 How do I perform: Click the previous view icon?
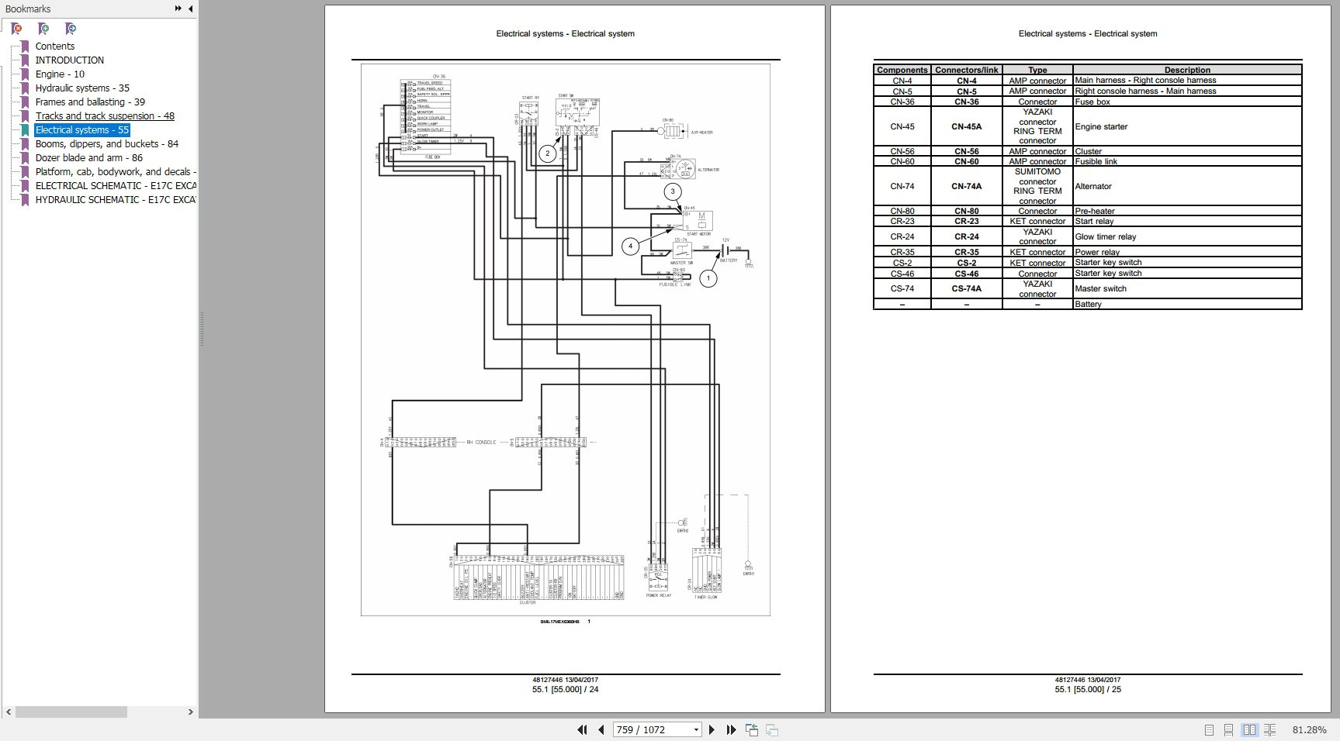751,729
